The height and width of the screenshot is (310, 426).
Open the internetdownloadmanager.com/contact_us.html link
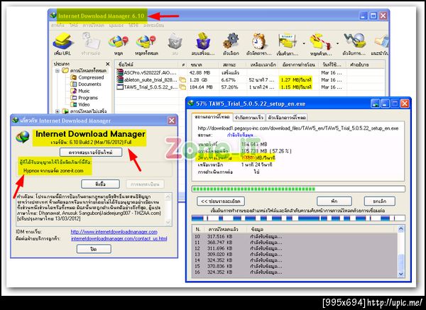coord(119,238)
